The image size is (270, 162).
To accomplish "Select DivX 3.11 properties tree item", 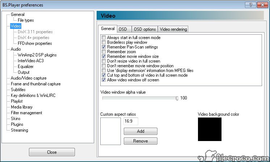I will point(35,32).
